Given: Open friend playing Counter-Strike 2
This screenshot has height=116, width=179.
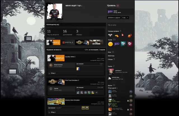Looking at the screenshot, I should 120,101.
